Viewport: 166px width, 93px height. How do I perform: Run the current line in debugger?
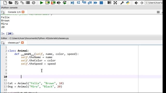click(78, 3)
